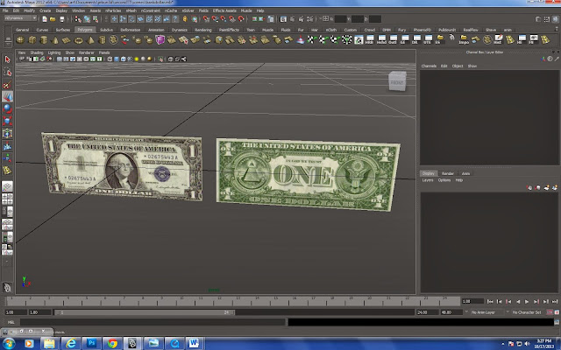Create a polygon pipe from the shelf

click(x=102, y=40)
